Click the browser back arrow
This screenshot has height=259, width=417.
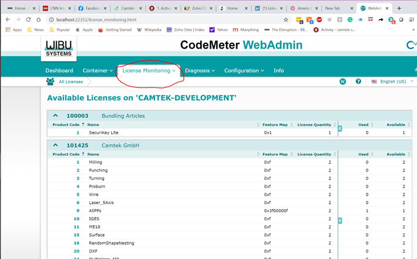[x=8, y=19]
